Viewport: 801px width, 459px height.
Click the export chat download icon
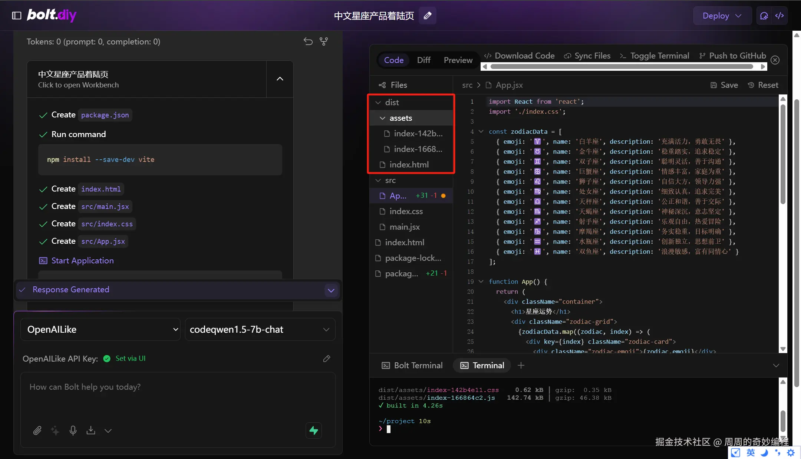click(91, 430)
